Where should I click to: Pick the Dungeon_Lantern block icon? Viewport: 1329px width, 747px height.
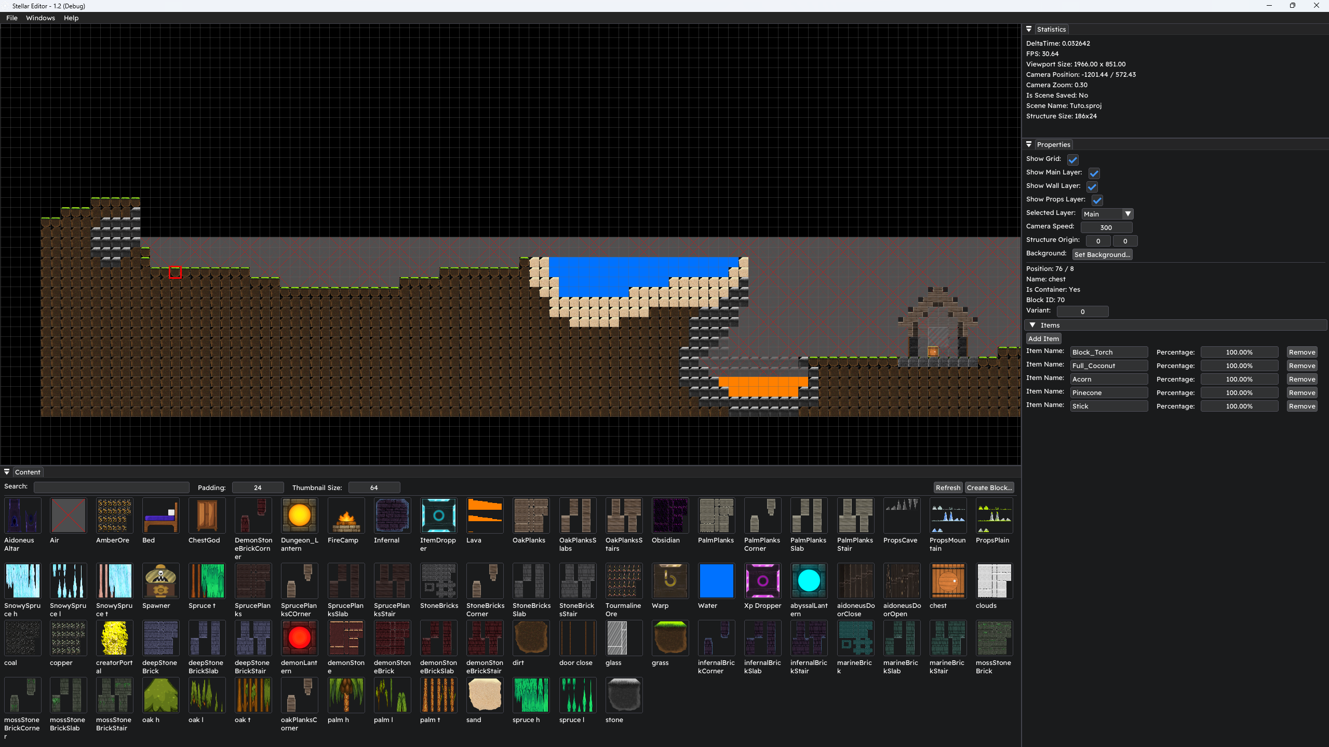click(300, 515)
